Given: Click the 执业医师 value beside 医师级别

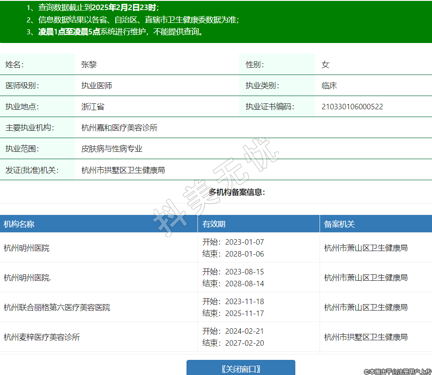Looking at the screenshot, I should tap(96, 86).
